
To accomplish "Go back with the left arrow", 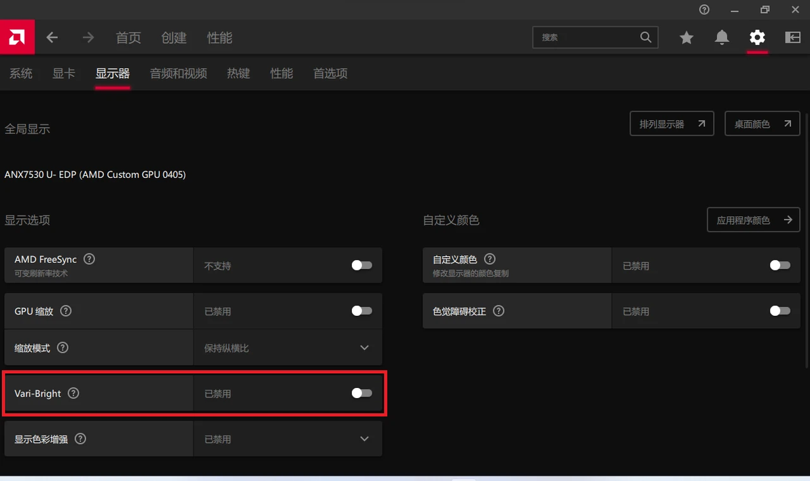I will coord(52,37).
